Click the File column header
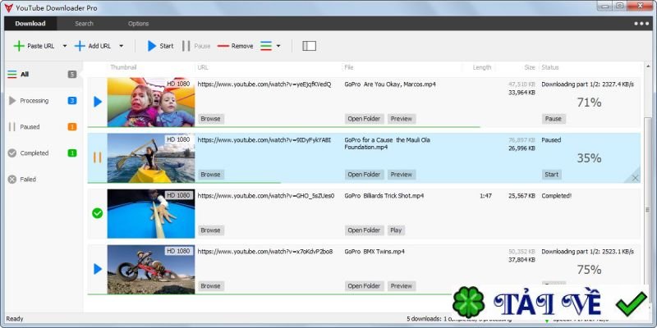657x328 pixels. tap(348, 67)
